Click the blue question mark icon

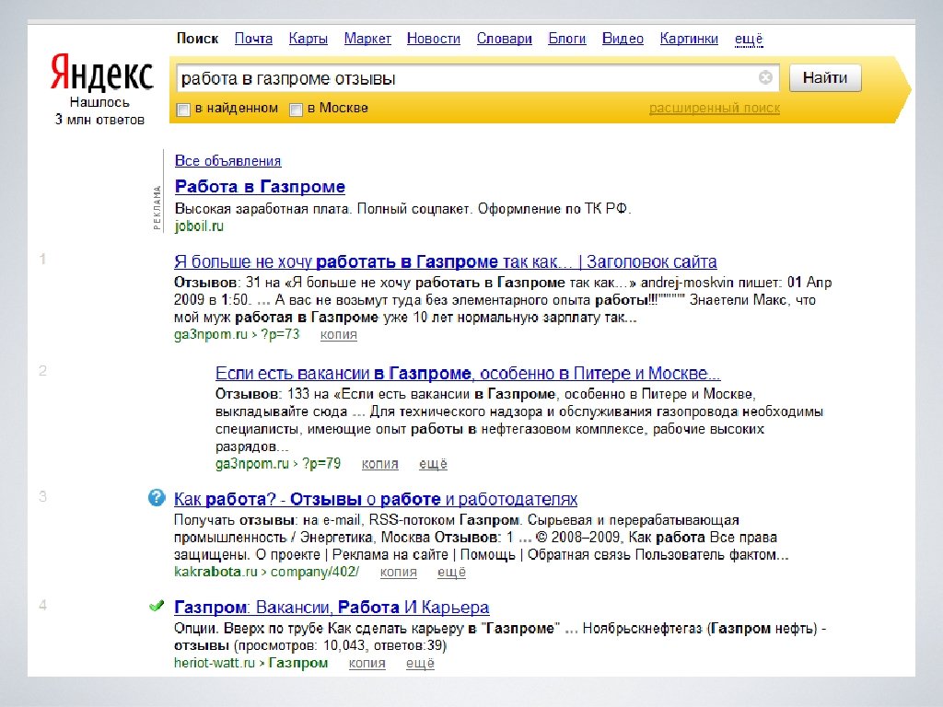pyautogui.click(x=157, y=498)
